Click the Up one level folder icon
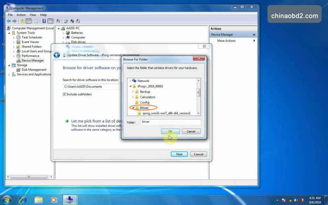The width and height of the screenshot is (328, 205). point(22,21)
